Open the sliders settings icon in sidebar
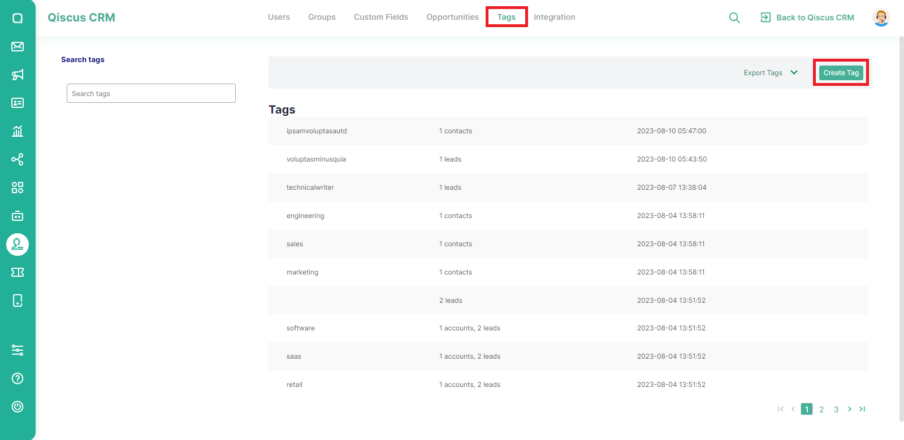 pos(18,350)
